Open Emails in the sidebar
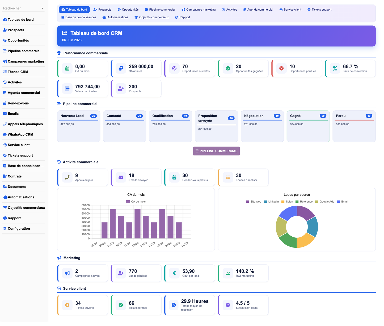This screenshot has height=326, width=384. (23, 114)
